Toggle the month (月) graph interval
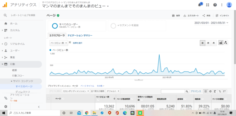Screen dimensions: 236x116 pyautogui.click(x=214, y=43)
